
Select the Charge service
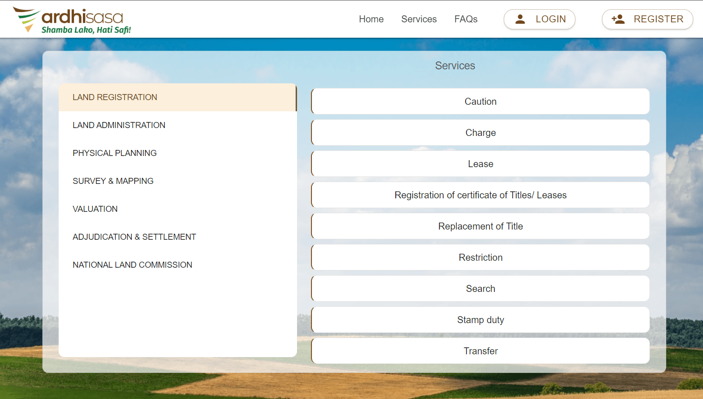[x=480, y=133]
